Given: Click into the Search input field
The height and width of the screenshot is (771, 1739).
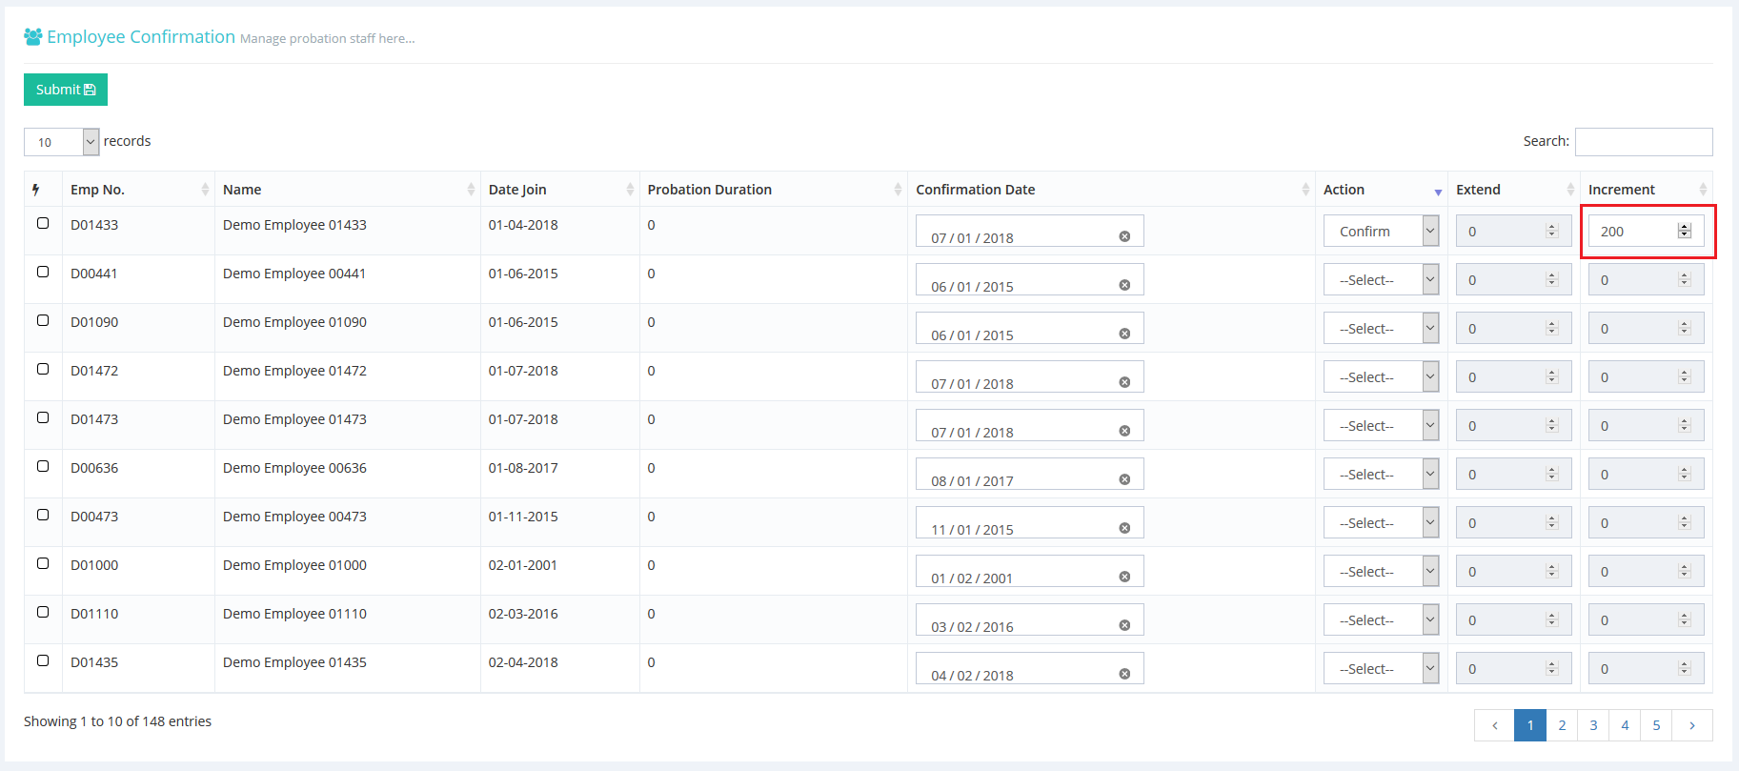Looking at the screenshot, I should point(1643,142).
